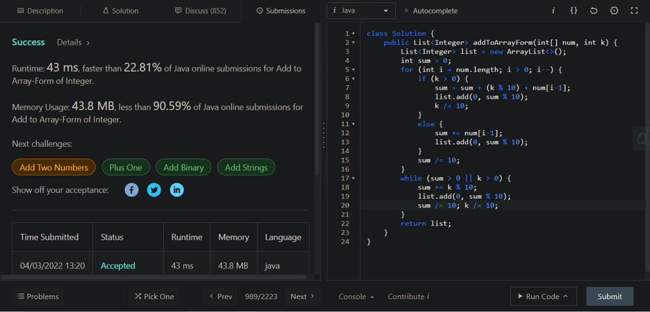650x312 pixels.
Task: Share acceptance on Facebook
Action: pyautogui.click(x=132, y=190)
